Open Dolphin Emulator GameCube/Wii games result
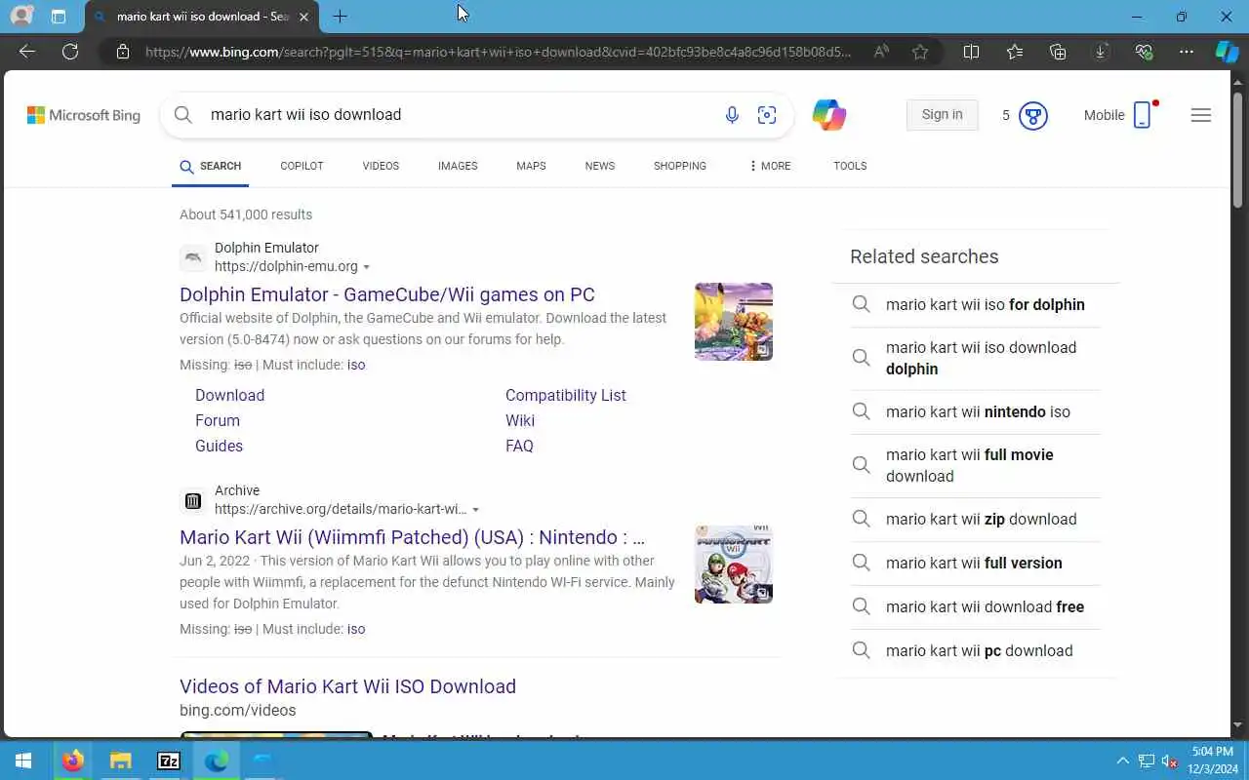1249x780 pixels. coord(387,294)
